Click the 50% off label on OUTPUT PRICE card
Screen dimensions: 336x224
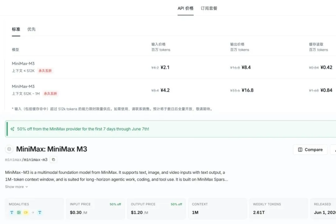click(176, 204)
